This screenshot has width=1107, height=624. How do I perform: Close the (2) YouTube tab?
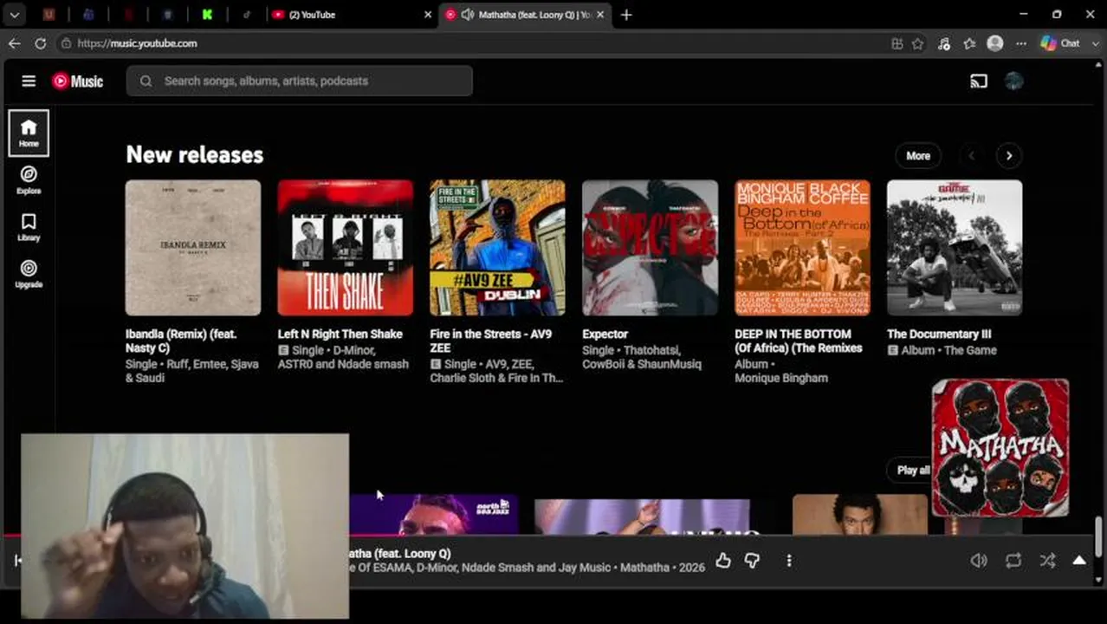[x=427, y=15]
